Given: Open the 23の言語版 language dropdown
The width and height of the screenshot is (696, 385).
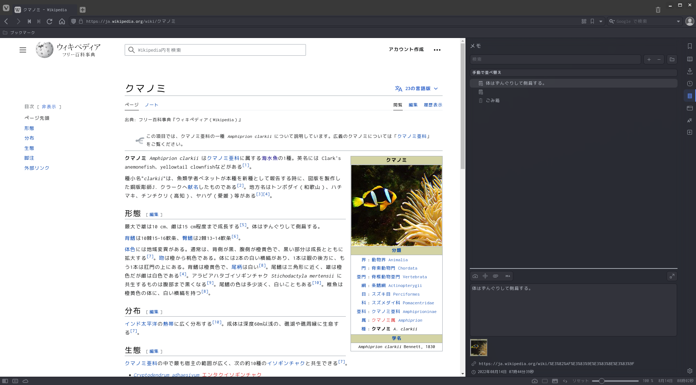Looking at the screenshot, I should 417,88.
